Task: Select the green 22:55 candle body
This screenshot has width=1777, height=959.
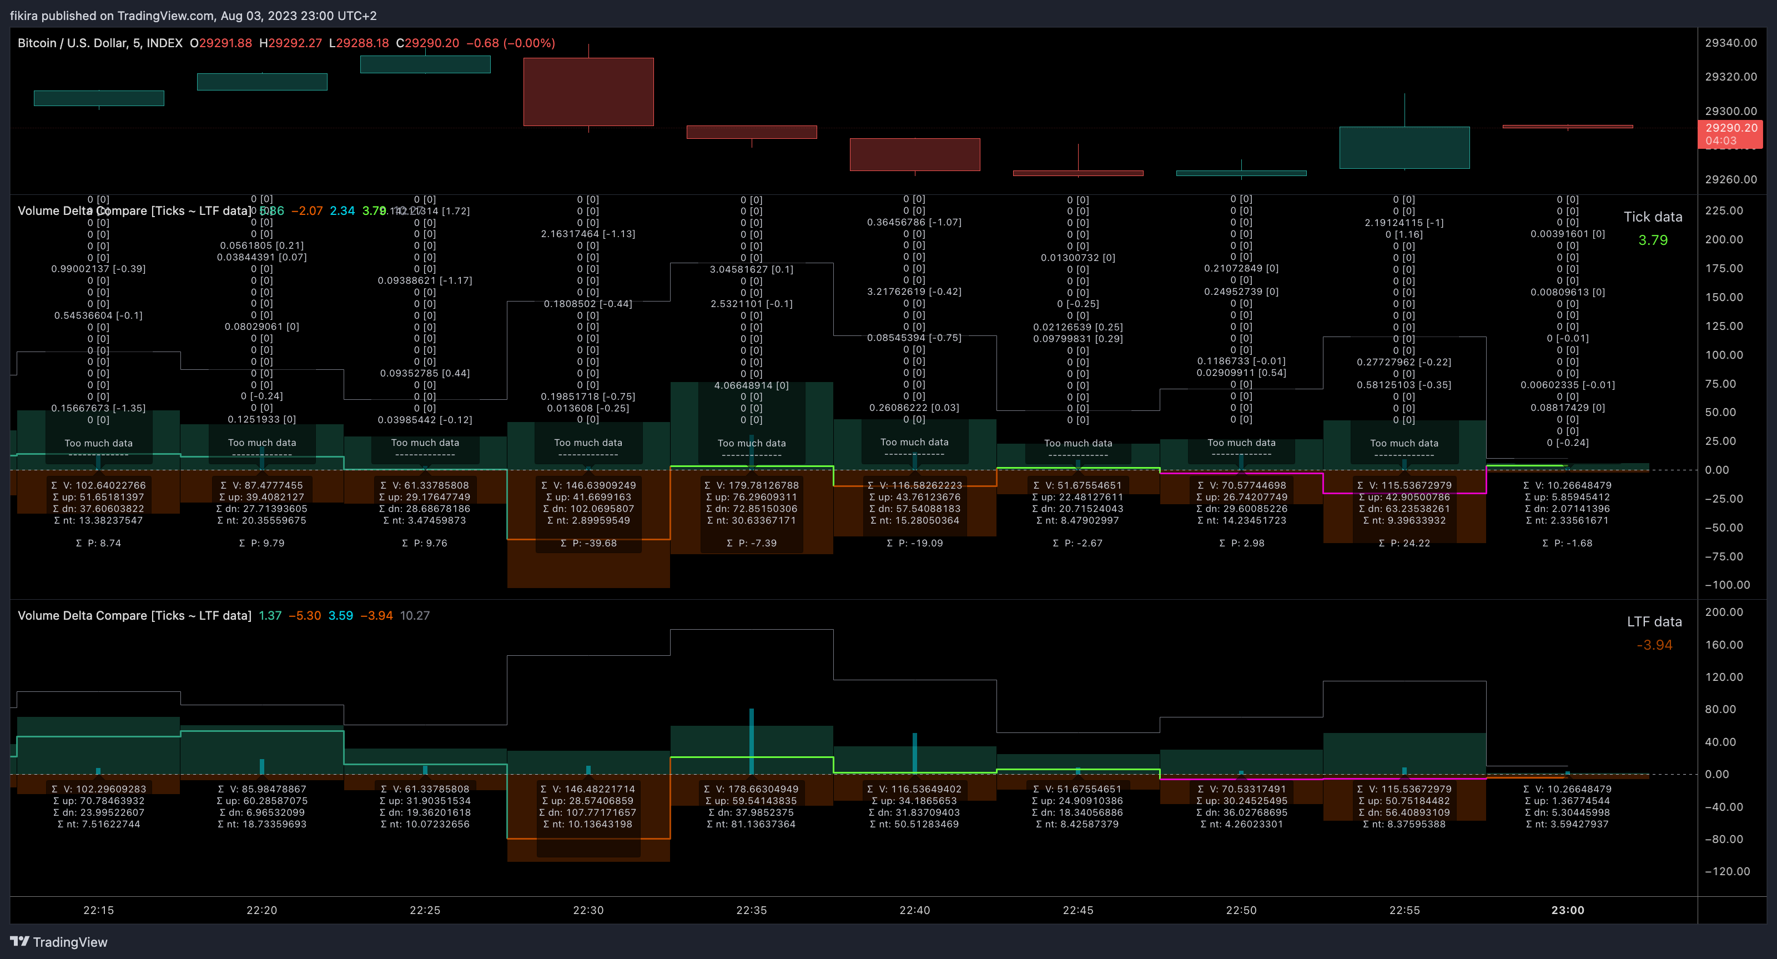Action: tap(1405, 148)
